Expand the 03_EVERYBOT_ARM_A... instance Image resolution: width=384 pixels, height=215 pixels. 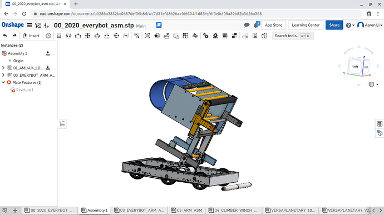pos(3,75)
